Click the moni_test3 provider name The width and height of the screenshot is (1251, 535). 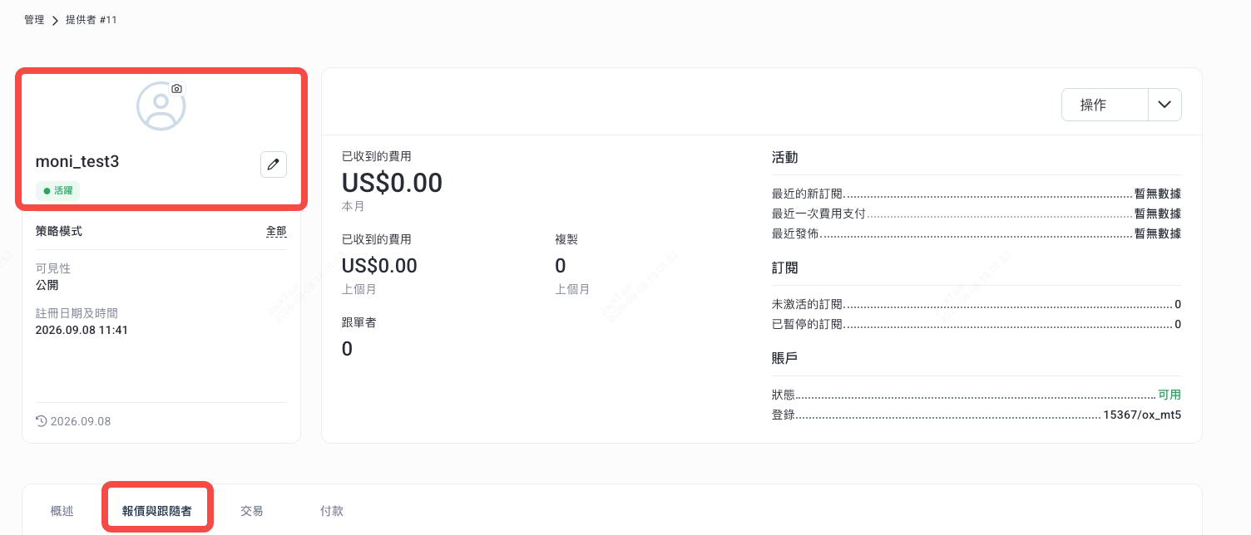77,162
